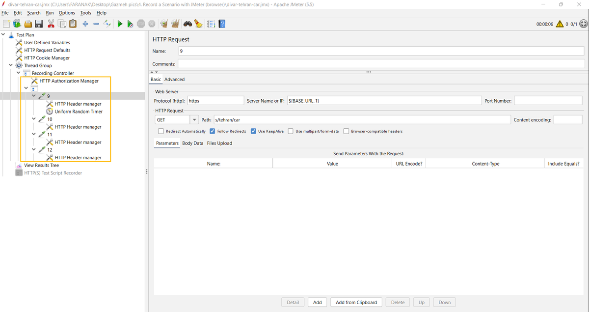Select View Results Tree in tree
589x312 pixels.
click(41, 165)
